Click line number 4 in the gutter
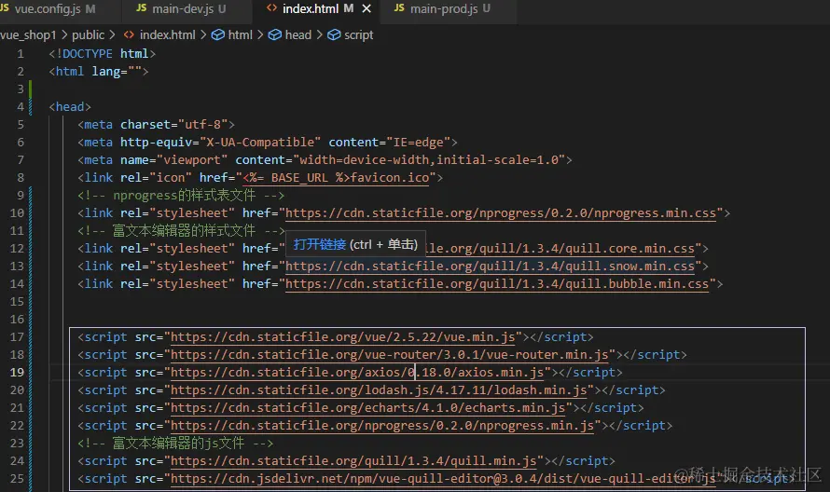830x492 pixels. [21, 107]
